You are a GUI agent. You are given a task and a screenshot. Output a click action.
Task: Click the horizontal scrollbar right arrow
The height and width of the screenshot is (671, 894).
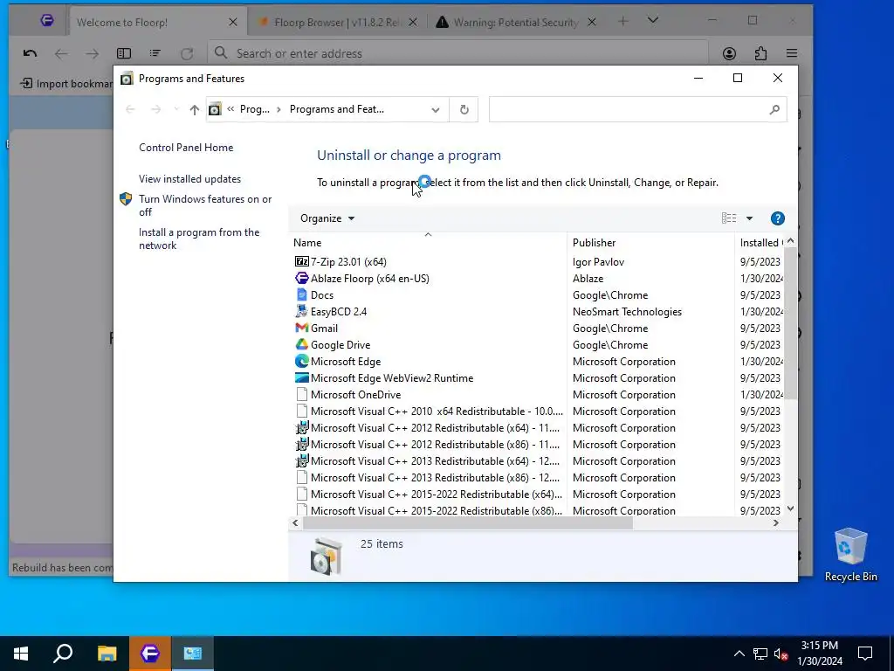(775, 523)
